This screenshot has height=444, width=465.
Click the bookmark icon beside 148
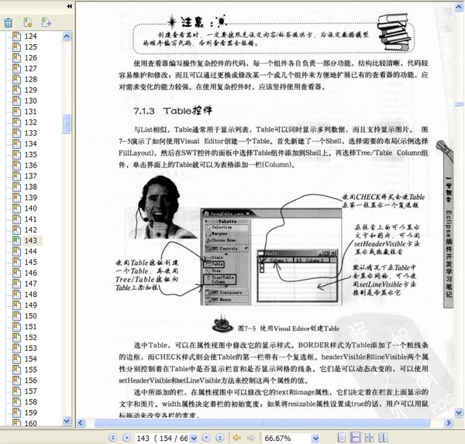tap(16, 294)
